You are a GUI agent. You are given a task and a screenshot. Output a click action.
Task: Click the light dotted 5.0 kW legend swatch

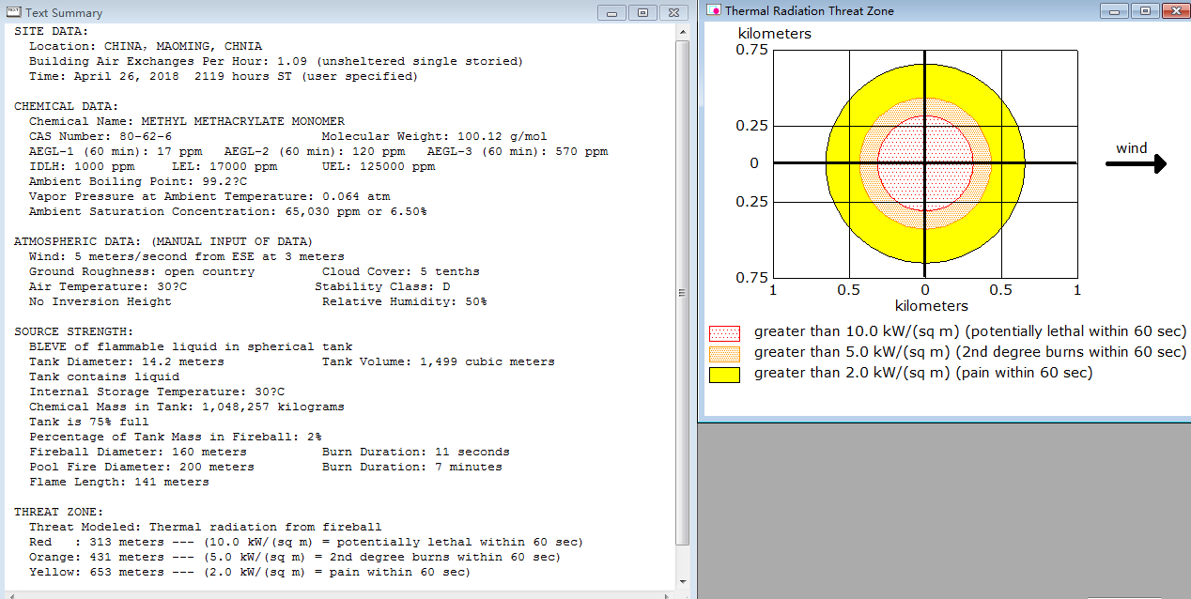click(x=724, y=354)
